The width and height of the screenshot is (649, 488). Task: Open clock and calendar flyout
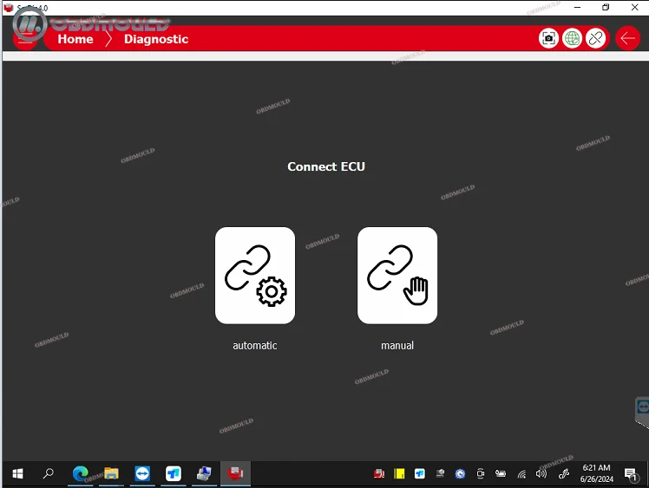coord(595,473)
